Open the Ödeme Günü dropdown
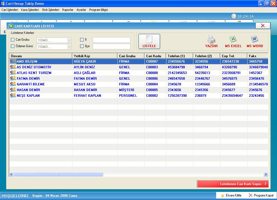The height and width of the screenshot is (200, 277). [x=69, y=46]
